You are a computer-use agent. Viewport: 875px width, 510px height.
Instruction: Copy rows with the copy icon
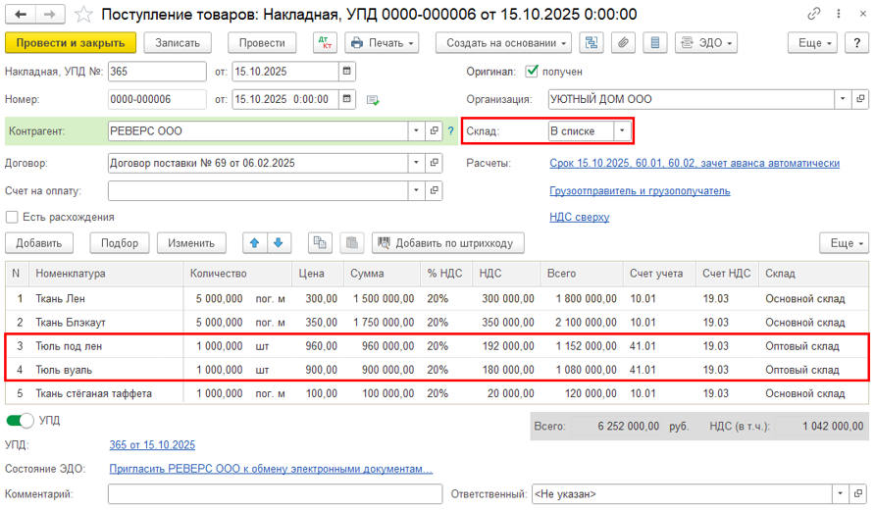[x=320, y=242]
